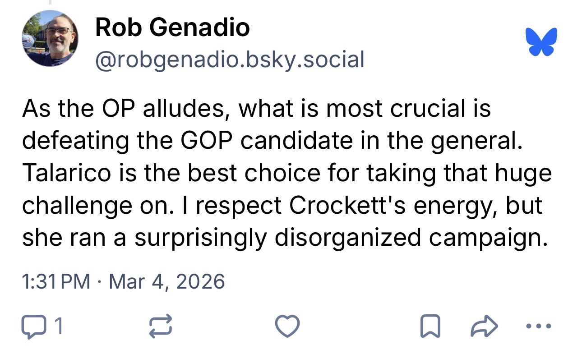Click the Bluesky butterfly logo

pyautogui.click(x=541, y=41)
